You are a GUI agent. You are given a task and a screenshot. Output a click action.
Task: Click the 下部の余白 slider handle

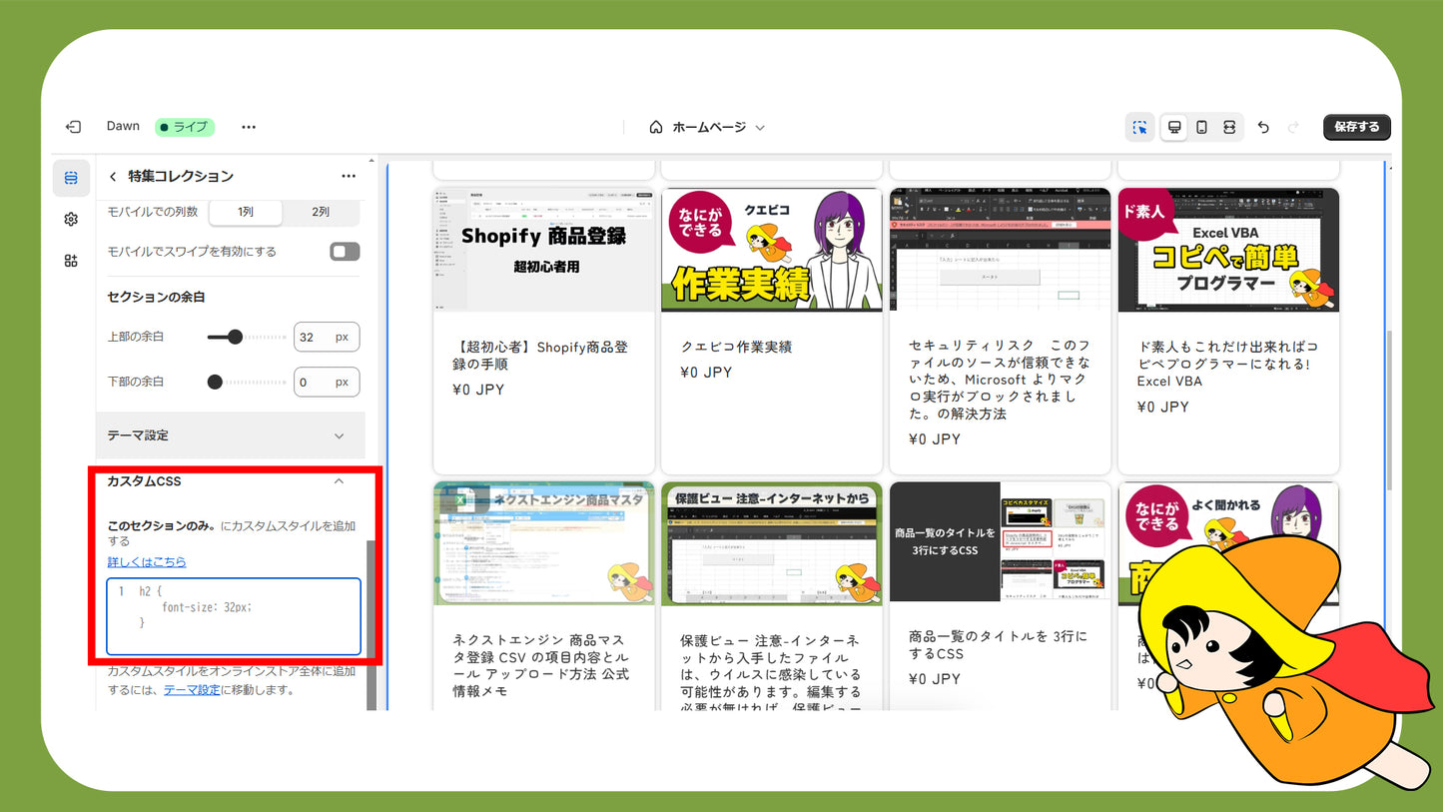pos(215,382)
